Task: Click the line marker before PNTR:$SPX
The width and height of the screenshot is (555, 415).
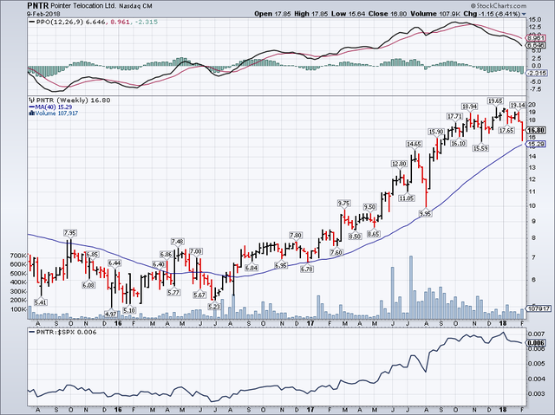Action: [x=32, y=333]
